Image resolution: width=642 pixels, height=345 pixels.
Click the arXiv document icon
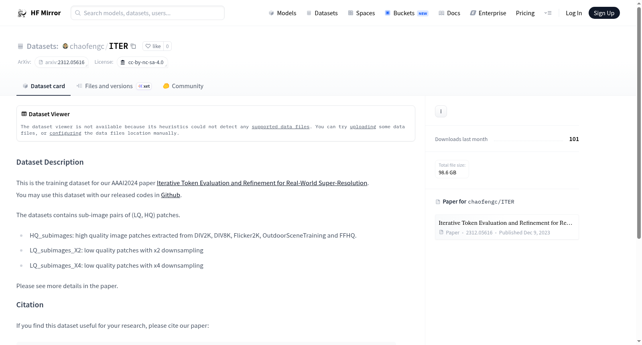coord(41,62)
